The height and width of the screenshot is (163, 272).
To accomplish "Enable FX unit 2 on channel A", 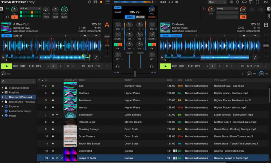I will 120,45.
